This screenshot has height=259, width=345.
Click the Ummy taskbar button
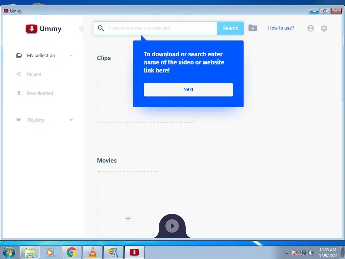tap(134, 252)
